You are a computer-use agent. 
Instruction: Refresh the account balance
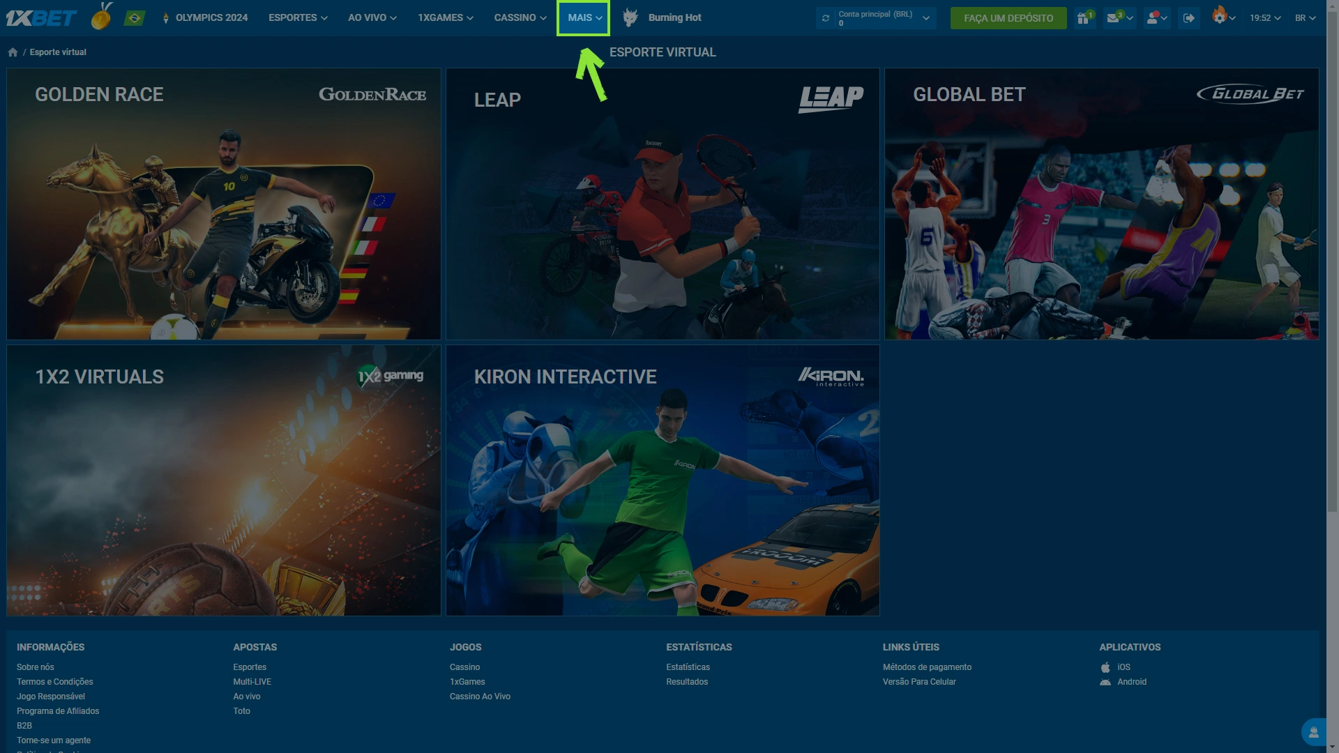826,18
